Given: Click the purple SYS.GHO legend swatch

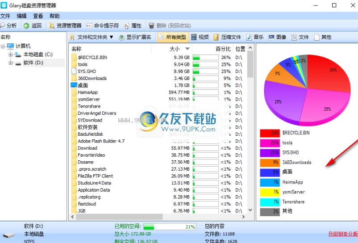Looking at the screenshot, I should tap(270, 153).
